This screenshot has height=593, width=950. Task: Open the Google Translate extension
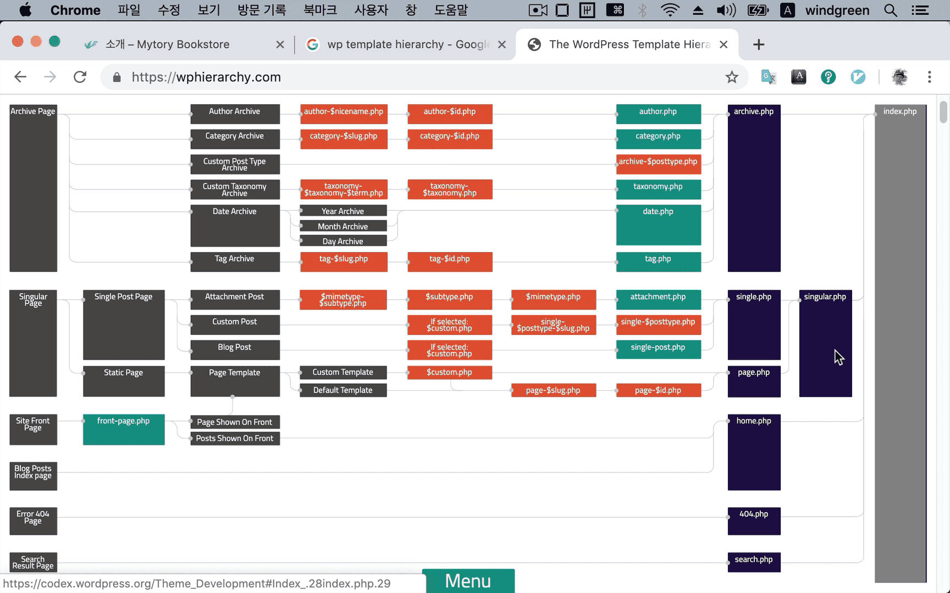[x=769, y=77]
